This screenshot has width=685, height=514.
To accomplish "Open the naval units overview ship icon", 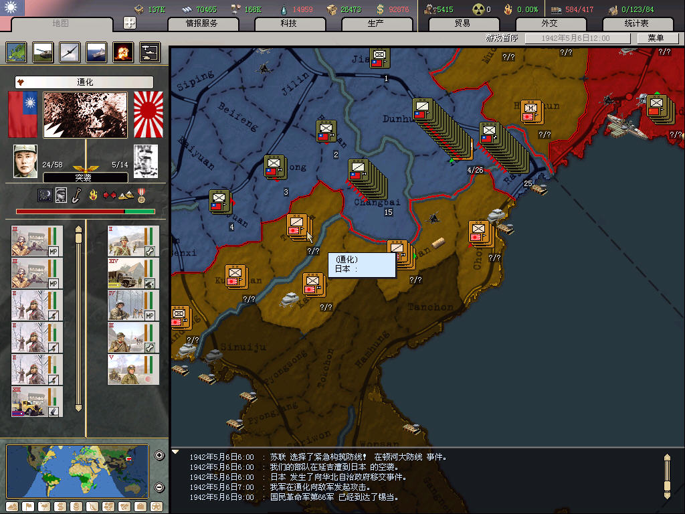I will pyautogui.click(x=96, y=52).
